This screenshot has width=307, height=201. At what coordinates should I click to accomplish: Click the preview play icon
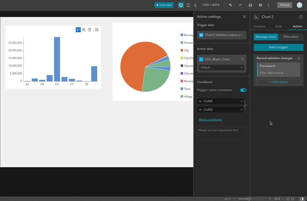tap(260, 5)
